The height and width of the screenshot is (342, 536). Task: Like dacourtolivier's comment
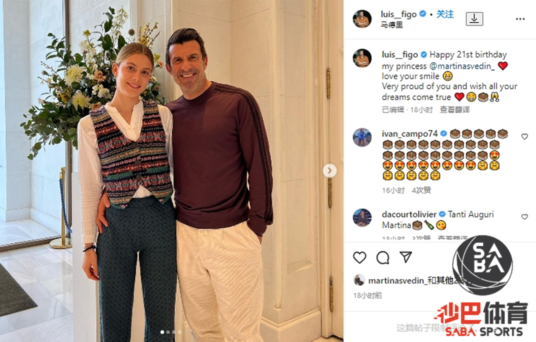coord(524,217)
